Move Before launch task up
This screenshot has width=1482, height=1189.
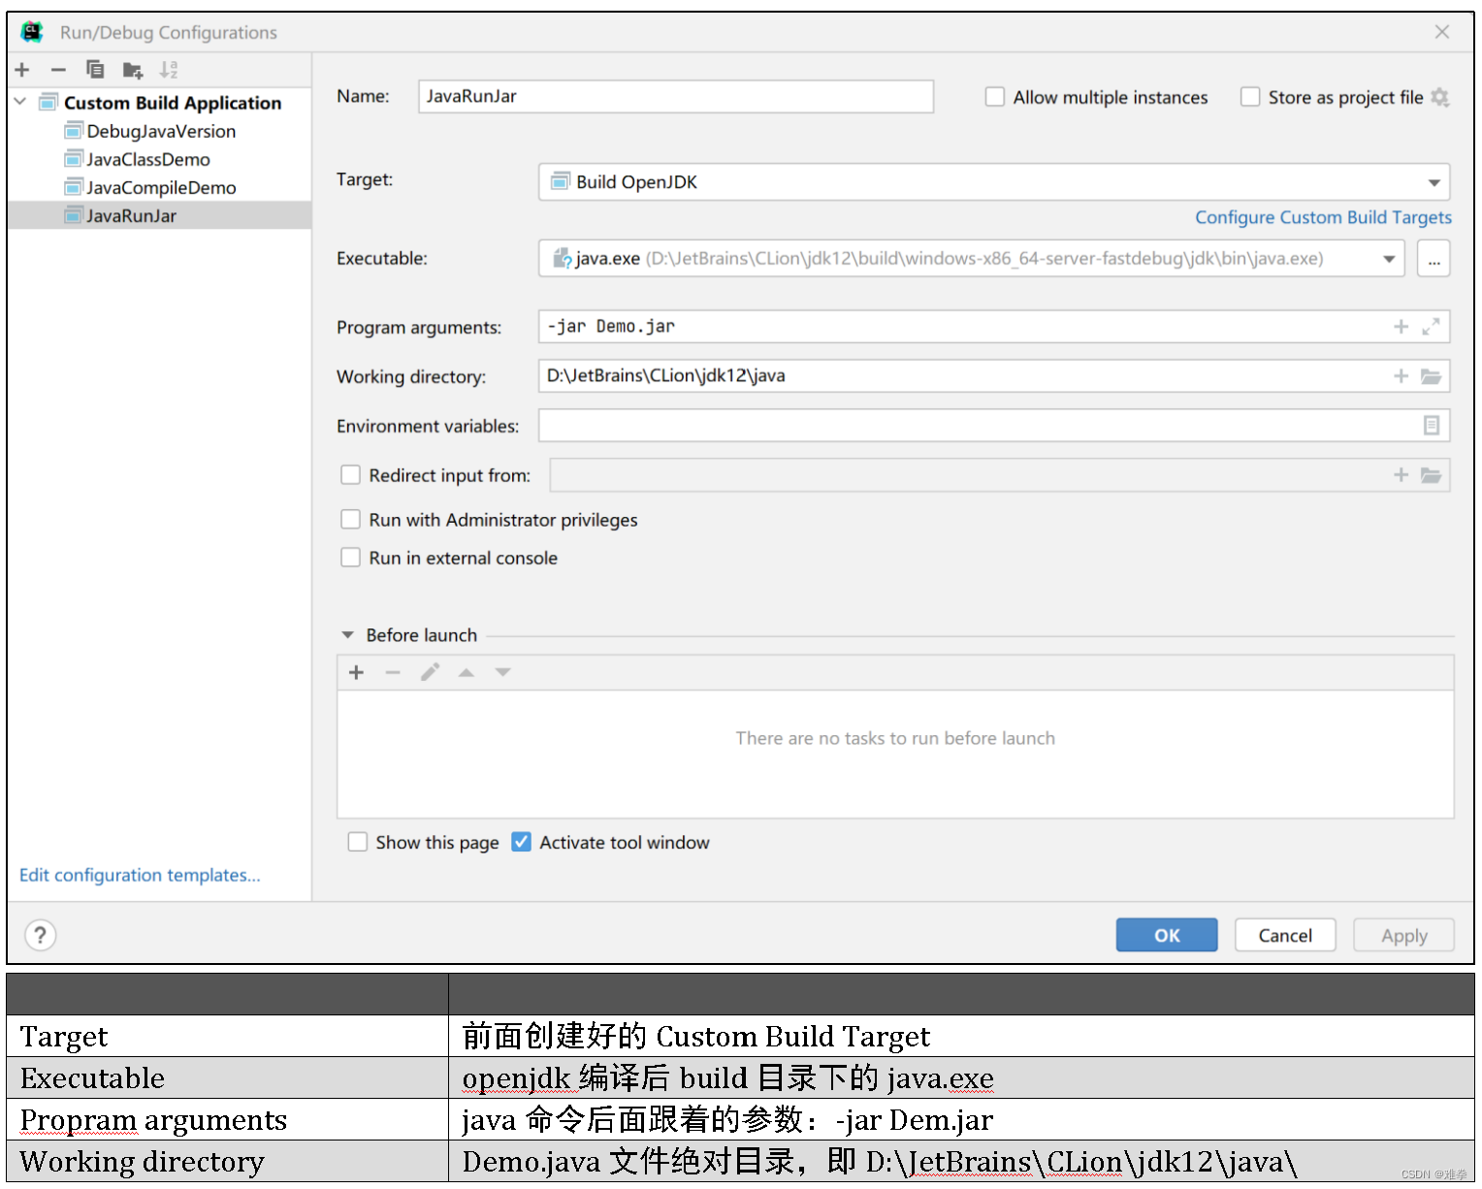pyautogui.click(x=467, y=673)
